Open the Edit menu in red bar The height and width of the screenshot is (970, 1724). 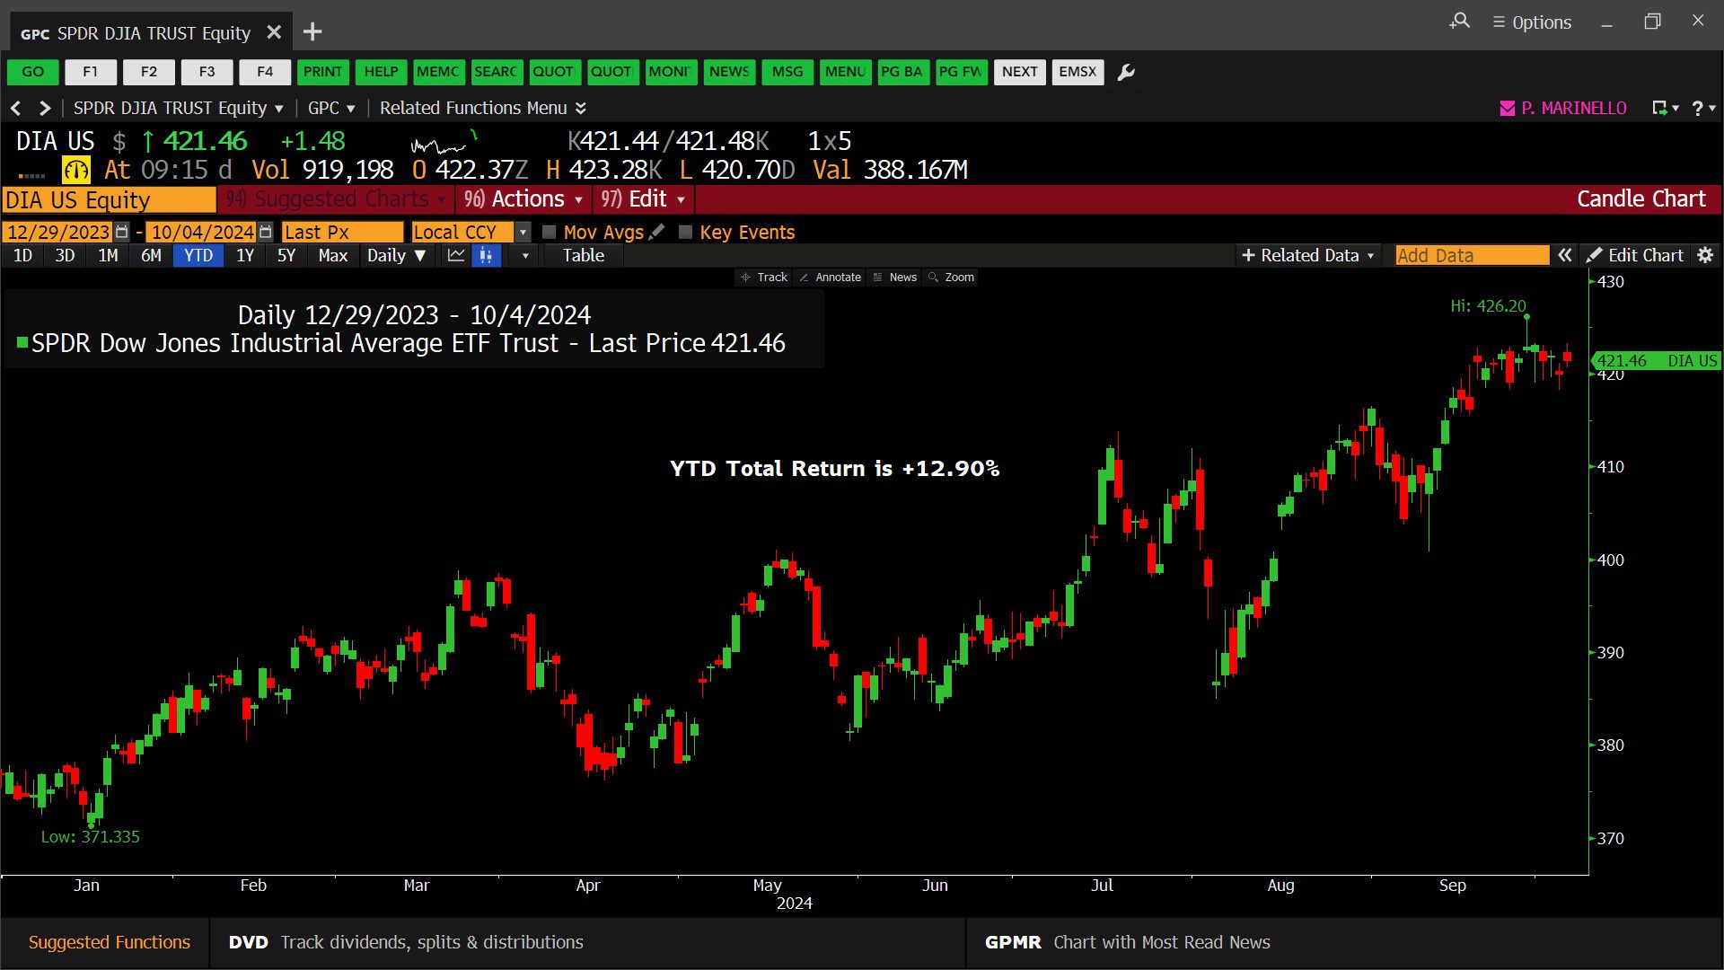[643, 198]
